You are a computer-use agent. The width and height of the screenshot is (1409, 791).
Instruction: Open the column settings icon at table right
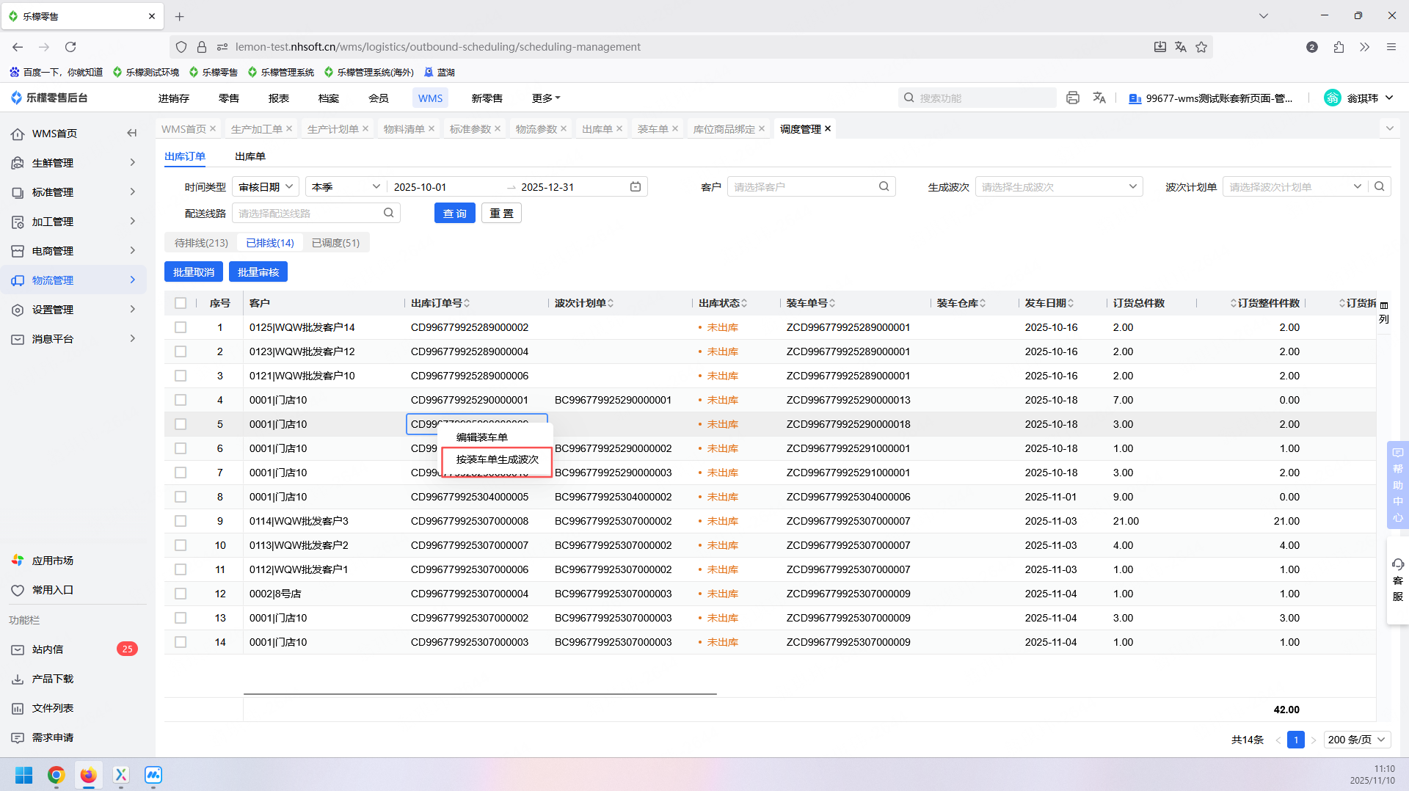[1384, 305]
